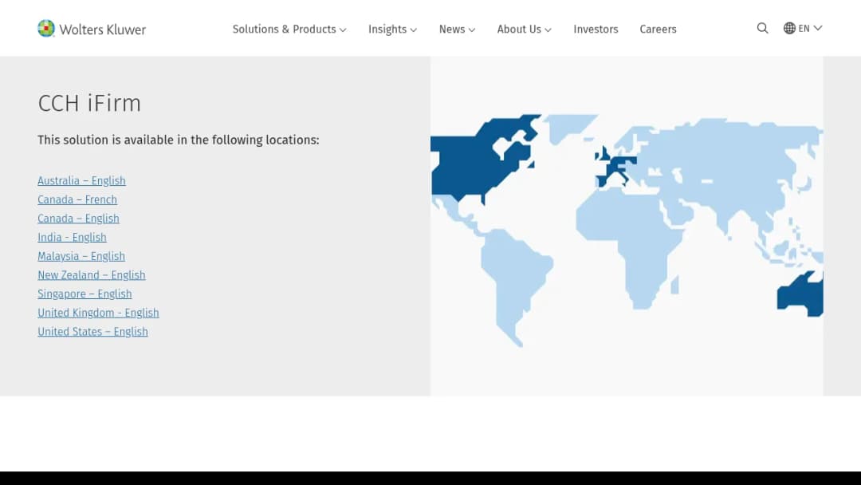Open the search magnifier icon

[x=762, y=28]
